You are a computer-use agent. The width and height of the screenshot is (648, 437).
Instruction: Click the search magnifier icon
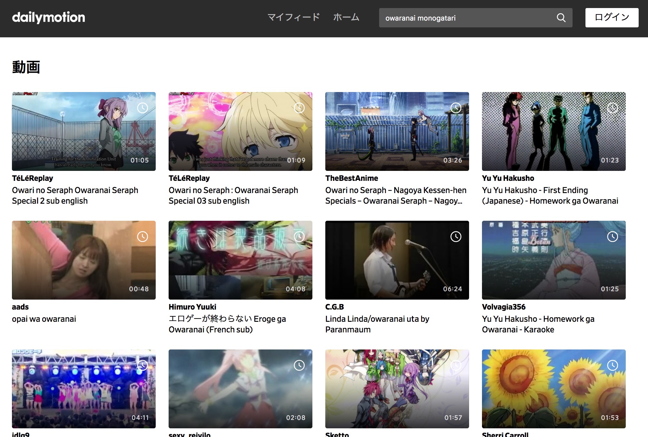coord(561,18)
